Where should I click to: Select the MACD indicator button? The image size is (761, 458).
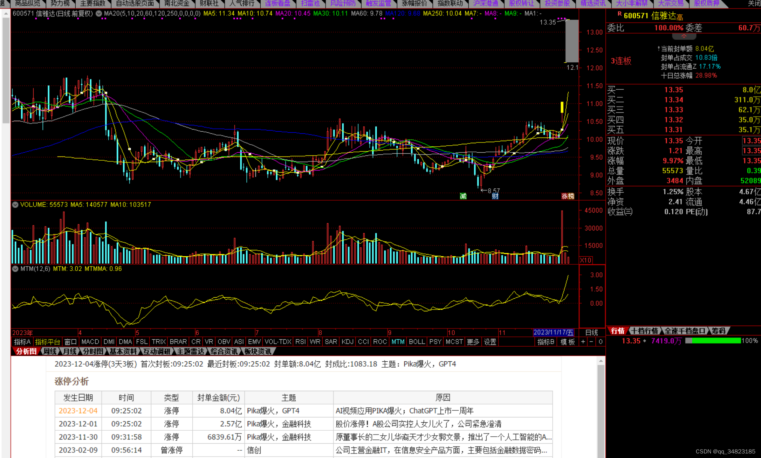[90, 342]
